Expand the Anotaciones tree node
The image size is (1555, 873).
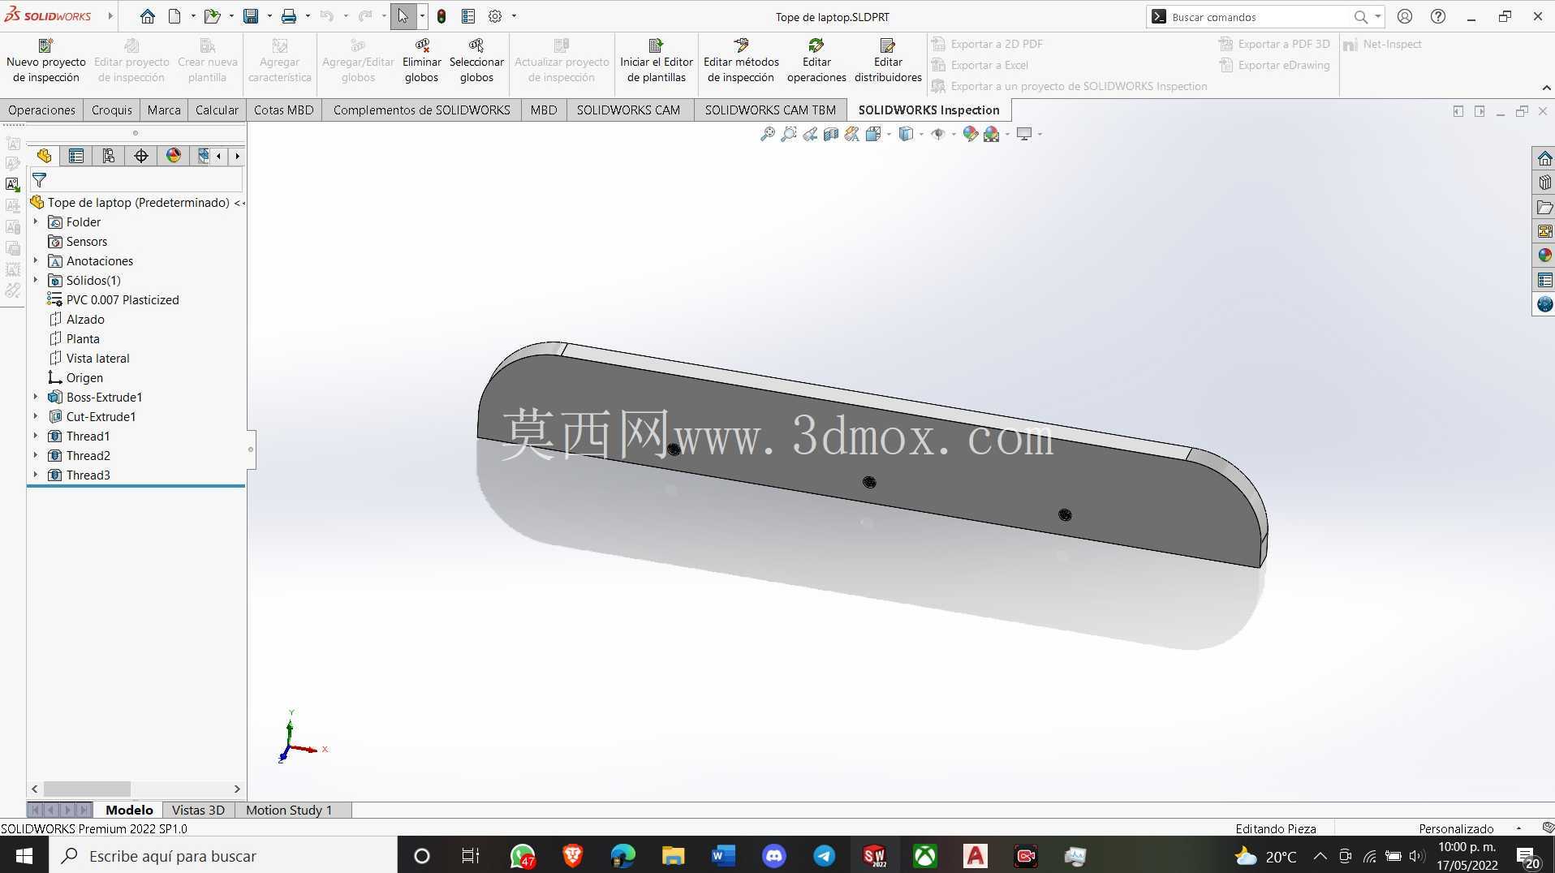36,260
